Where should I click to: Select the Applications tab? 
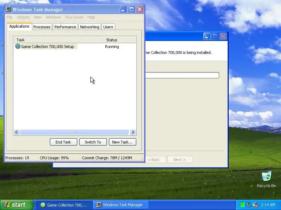(19, 26)
